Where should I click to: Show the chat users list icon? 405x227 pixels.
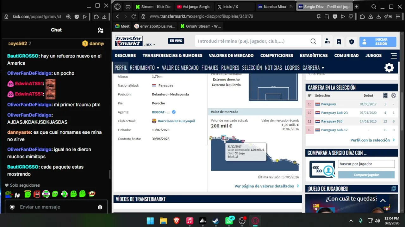101,30
